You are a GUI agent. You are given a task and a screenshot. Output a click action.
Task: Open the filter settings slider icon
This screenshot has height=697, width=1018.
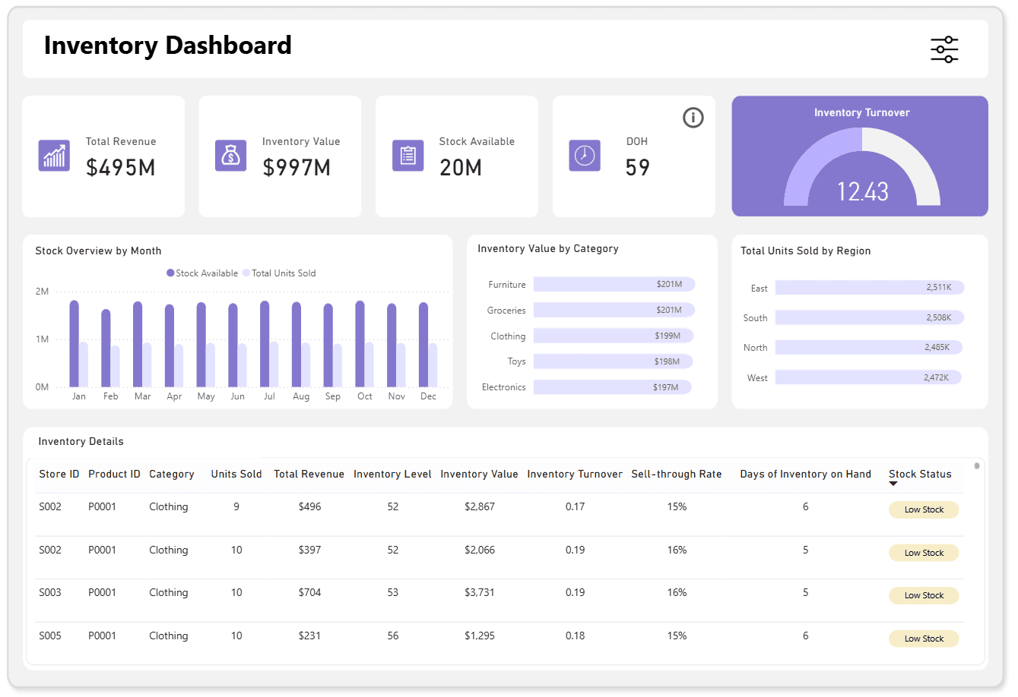pos(943,49)
